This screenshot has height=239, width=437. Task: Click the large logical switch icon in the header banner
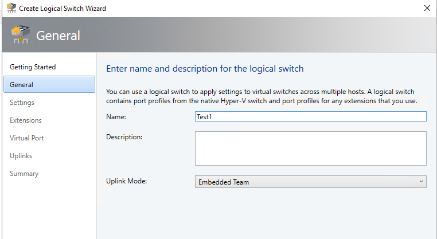coord(20,35)
